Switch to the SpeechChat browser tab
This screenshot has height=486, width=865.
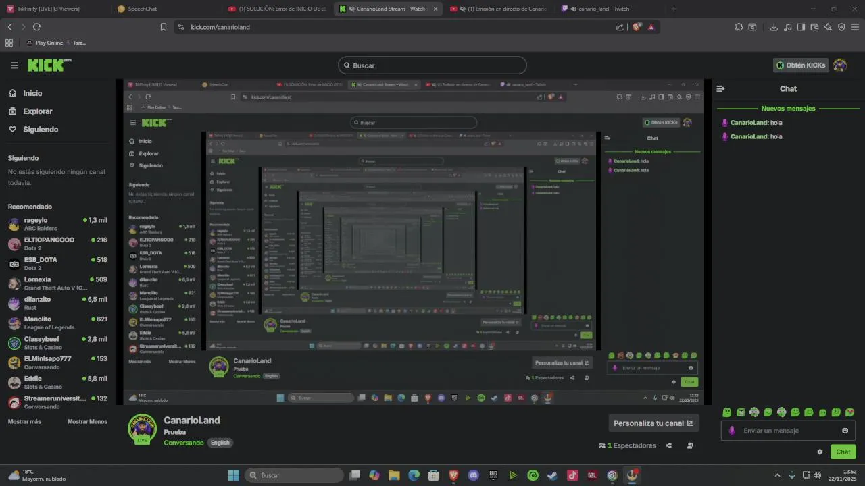coord(166,9)
